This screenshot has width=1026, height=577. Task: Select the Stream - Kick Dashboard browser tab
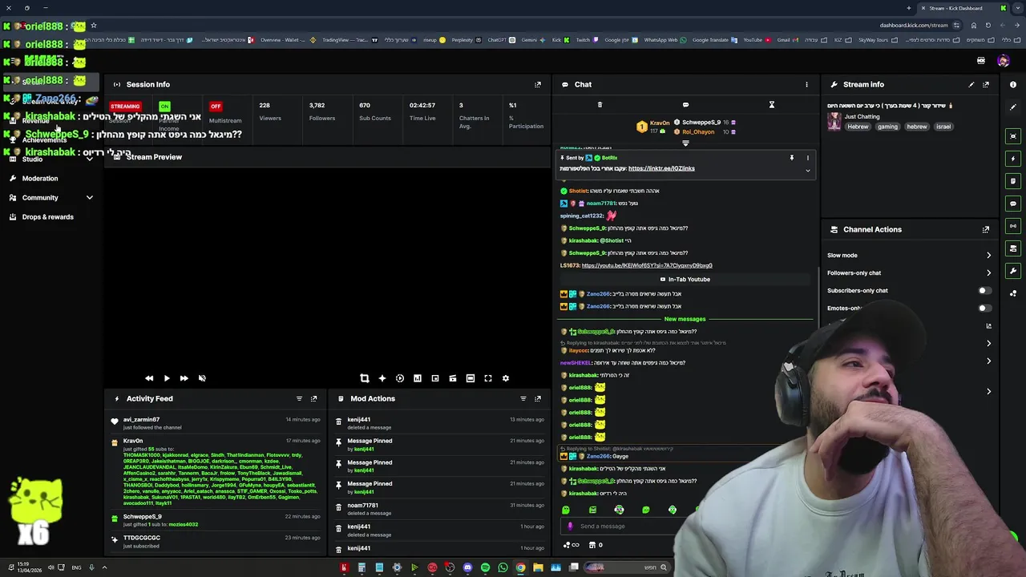[x=962, y=8]
